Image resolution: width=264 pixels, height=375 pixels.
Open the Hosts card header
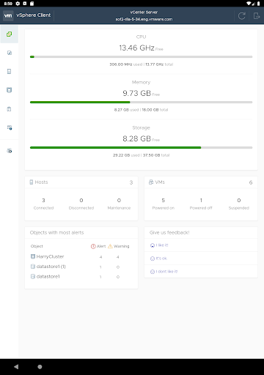(81, 182)
